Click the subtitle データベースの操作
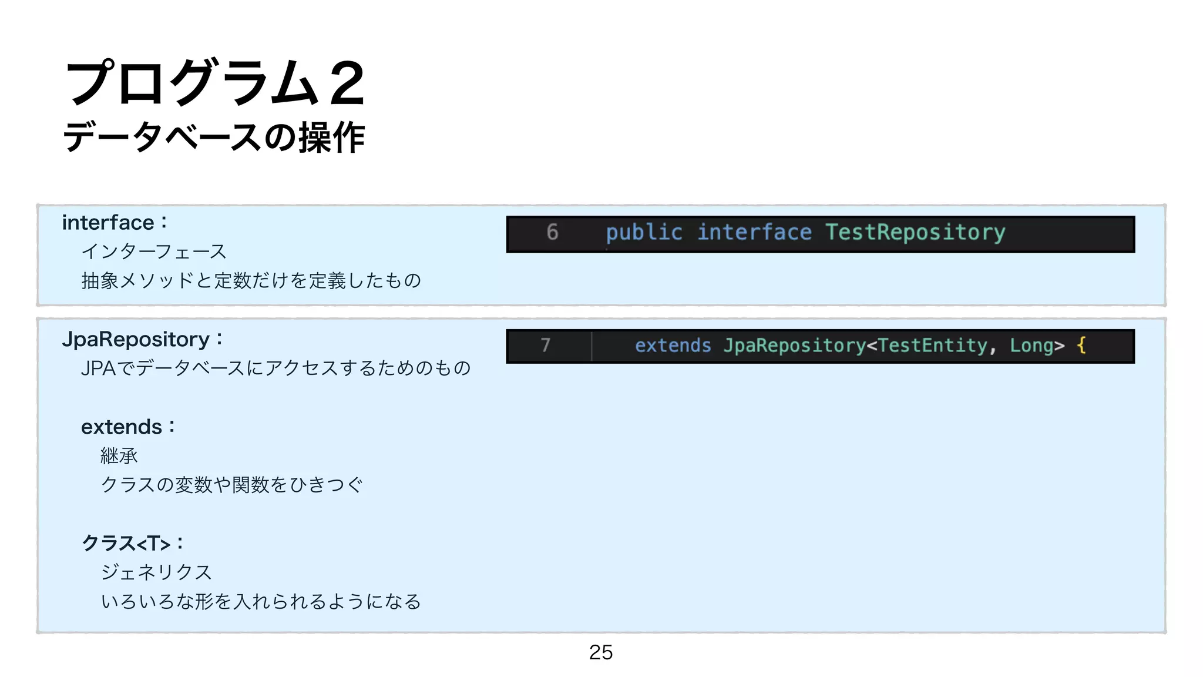This screenshot has height=677, width=1203. click(x=214, y=138)
